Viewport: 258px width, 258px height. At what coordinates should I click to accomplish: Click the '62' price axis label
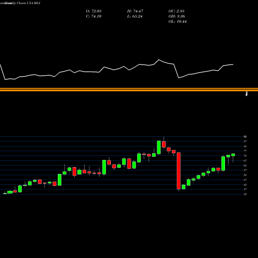[245, 166]
